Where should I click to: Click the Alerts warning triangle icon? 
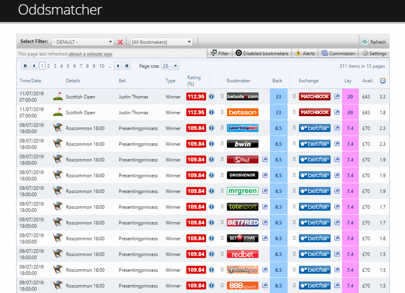click(x=298, y=53)
